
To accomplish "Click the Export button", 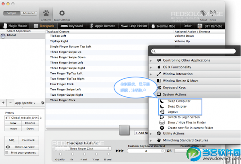I will [30, 128].
